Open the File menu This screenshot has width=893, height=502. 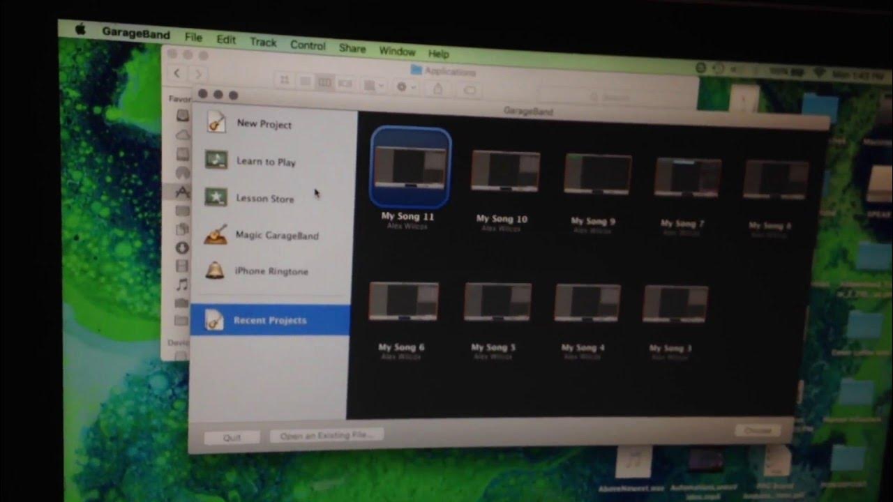(193, 37)
